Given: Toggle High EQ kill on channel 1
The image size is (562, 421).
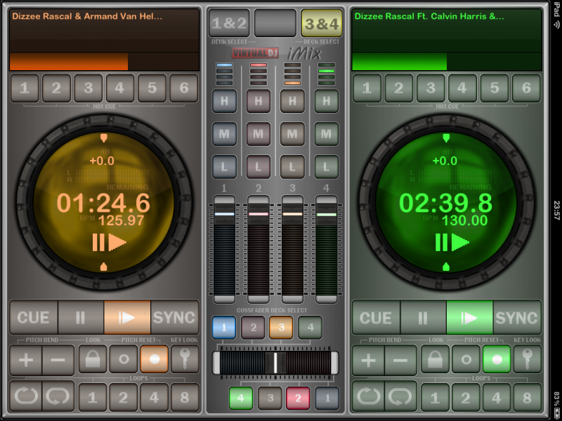Looking at the screenshot, I should click(224, 101).
